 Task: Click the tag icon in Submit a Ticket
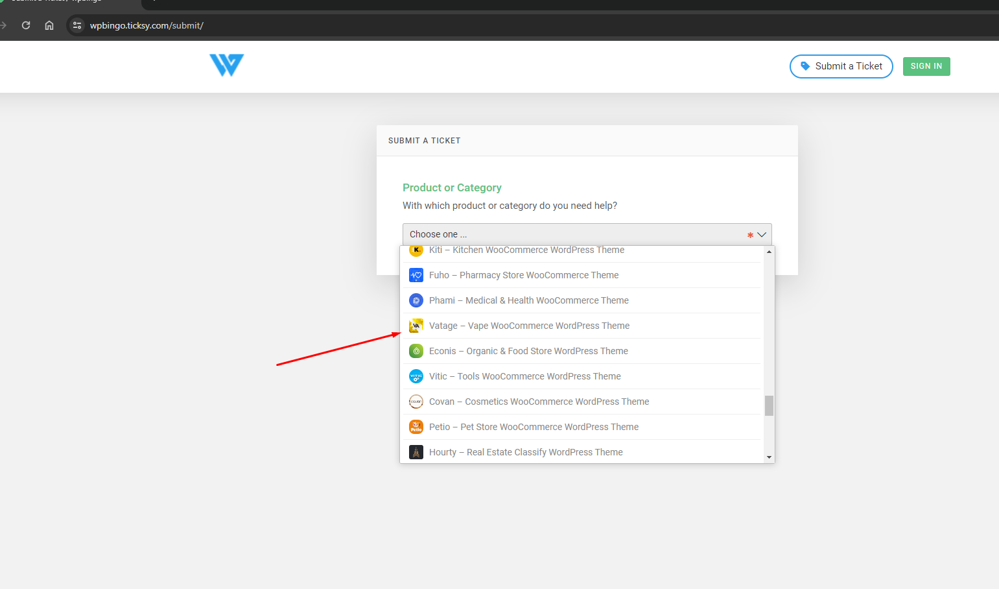point(805,66)
